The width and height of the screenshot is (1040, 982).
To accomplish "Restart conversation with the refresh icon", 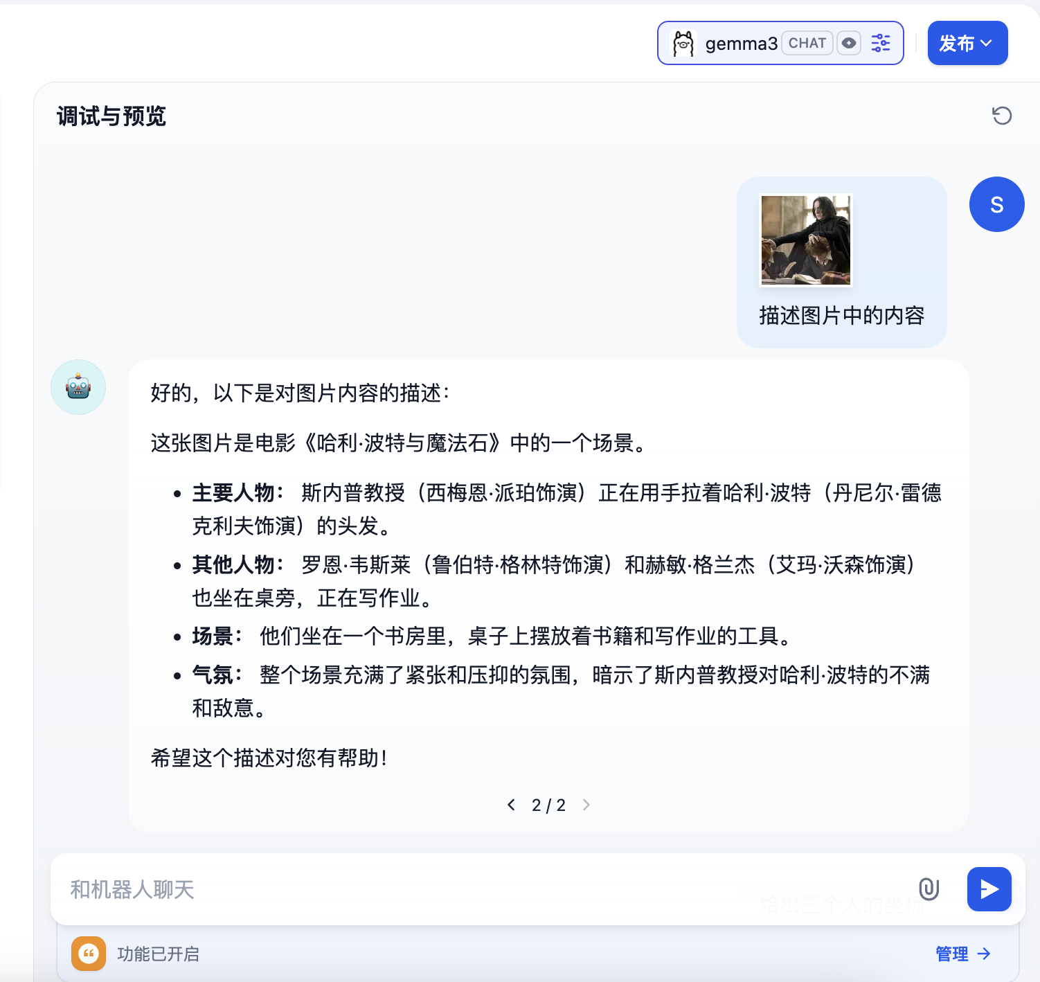I will tap(1002, 116).
